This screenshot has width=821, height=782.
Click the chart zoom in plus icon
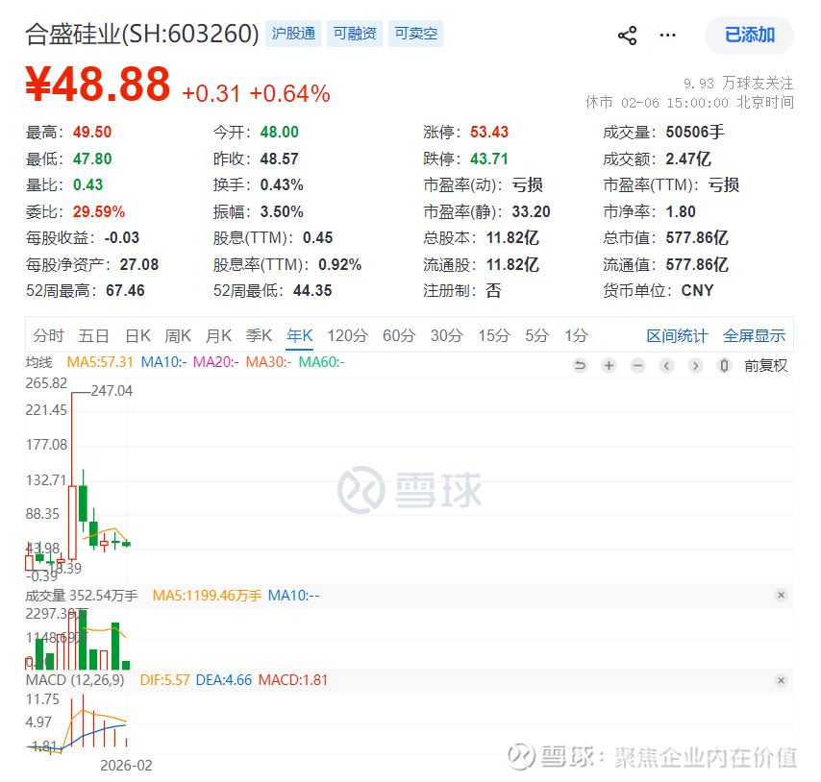click(609, 365)
